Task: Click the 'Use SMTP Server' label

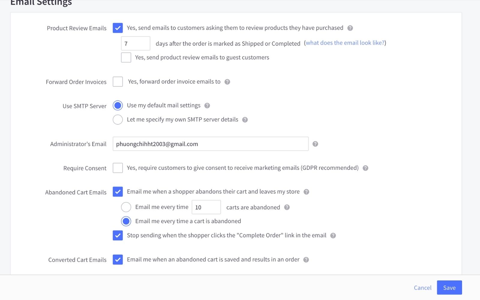Action: [84, 106]
